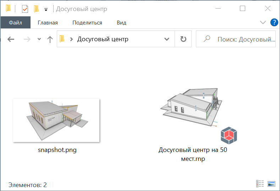This screenshot has height=191, width=280.
Task: Switch to the Главная ribbon tab
Action: click(x=48, y=23)
